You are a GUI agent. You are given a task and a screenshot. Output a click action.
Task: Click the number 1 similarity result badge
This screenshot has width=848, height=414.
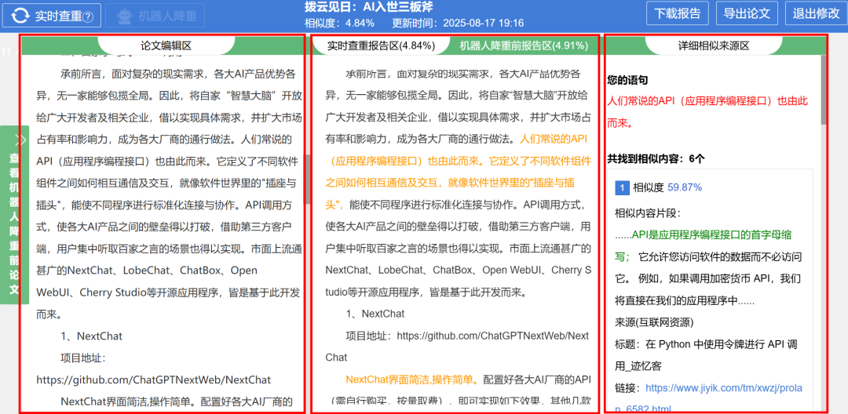[622, 187]
